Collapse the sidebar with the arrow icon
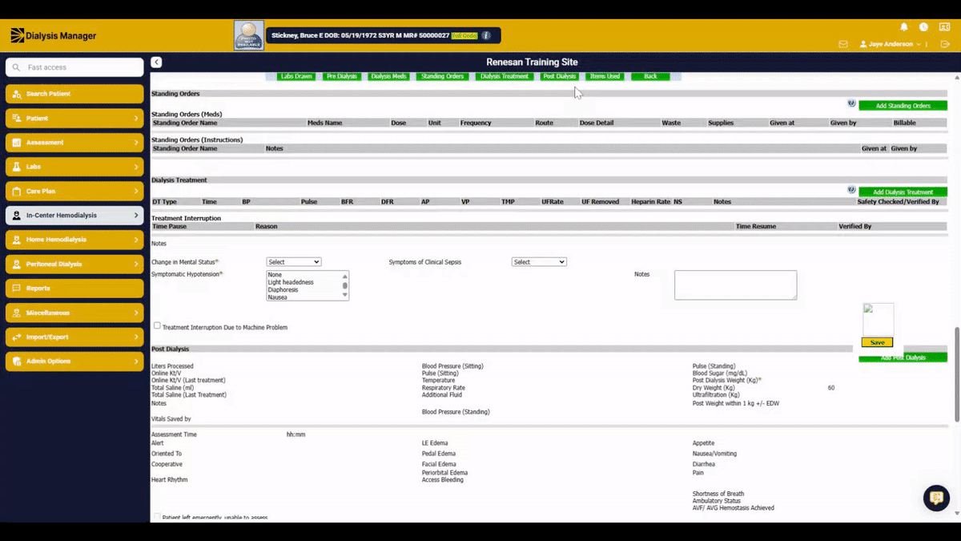This screenshot has height=541, width=961. click(x=156, y=62)
